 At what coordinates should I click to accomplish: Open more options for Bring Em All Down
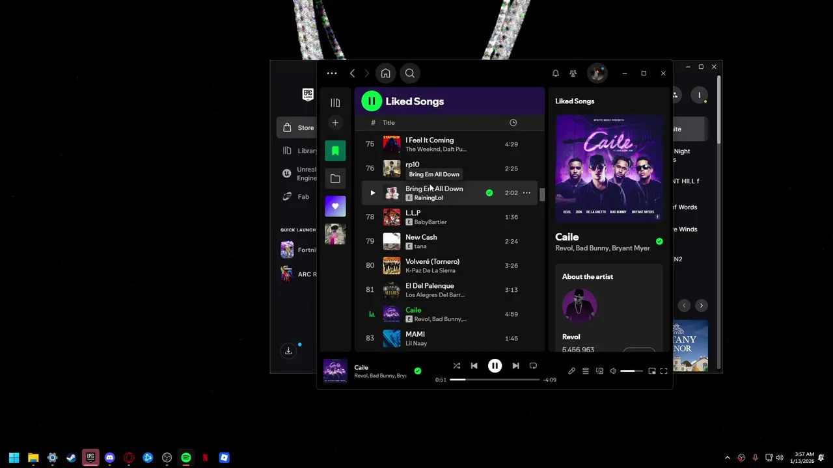[x=526, y=193]
